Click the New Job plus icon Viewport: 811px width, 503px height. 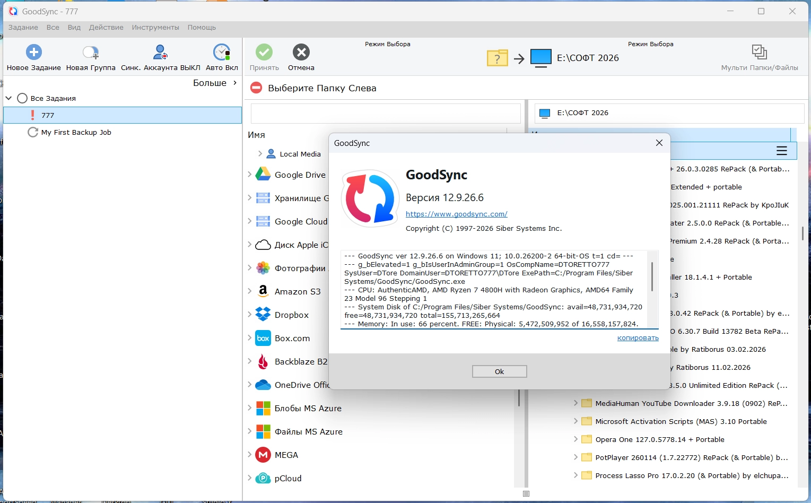click(x=34, y=52)
